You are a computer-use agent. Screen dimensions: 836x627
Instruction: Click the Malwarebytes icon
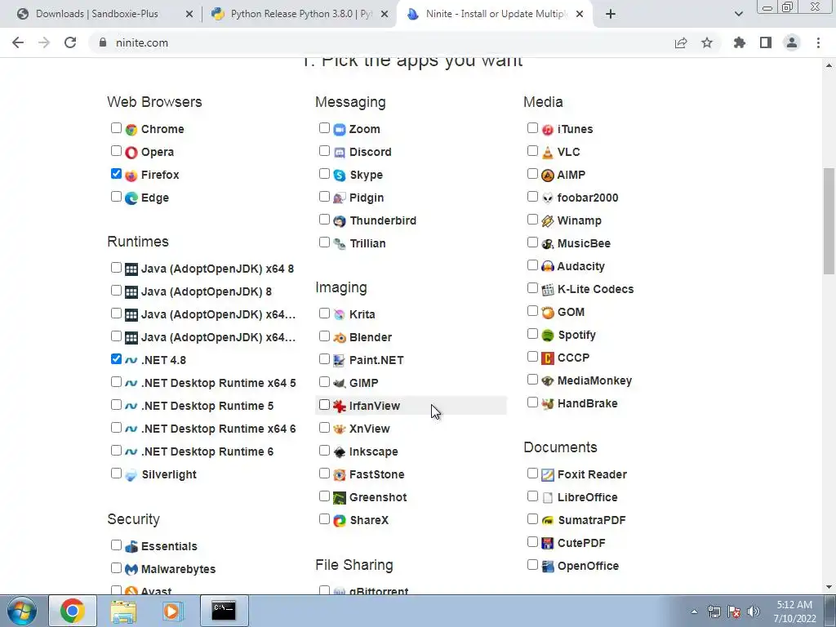tap(131, 570)
